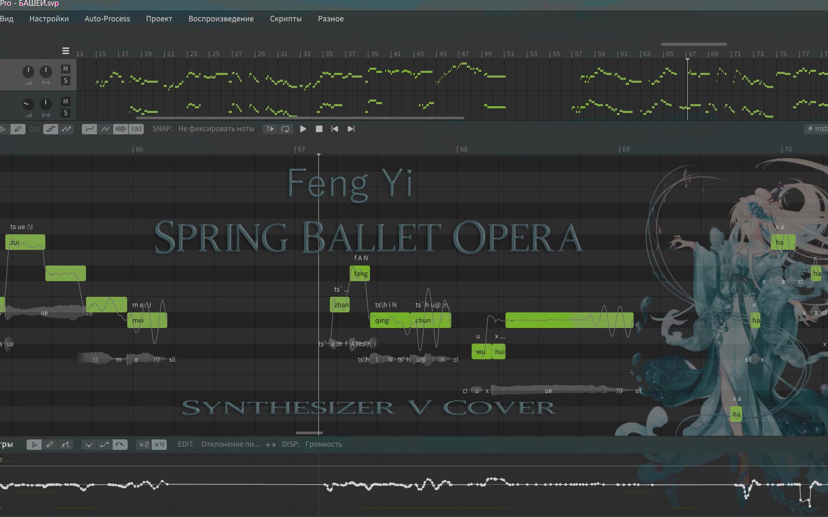Open the SNAP setting dropdown
Viewport: 828px width, 517px height.
coord(216,129)
